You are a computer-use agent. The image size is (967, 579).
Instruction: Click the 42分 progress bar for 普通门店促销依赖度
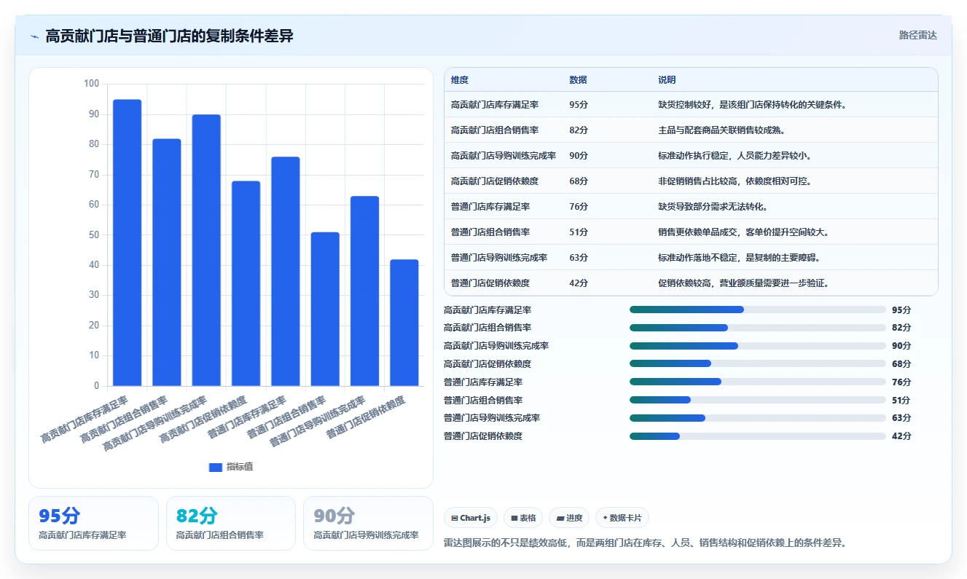[758, 436]
